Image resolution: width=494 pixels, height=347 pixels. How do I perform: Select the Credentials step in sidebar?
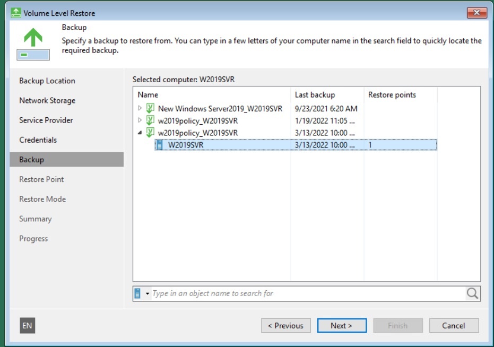click(38, 140)
